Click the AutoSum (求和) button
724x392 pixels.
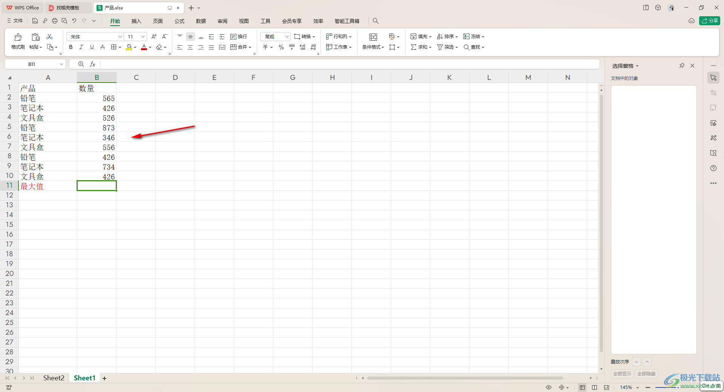tap(421, 47)
